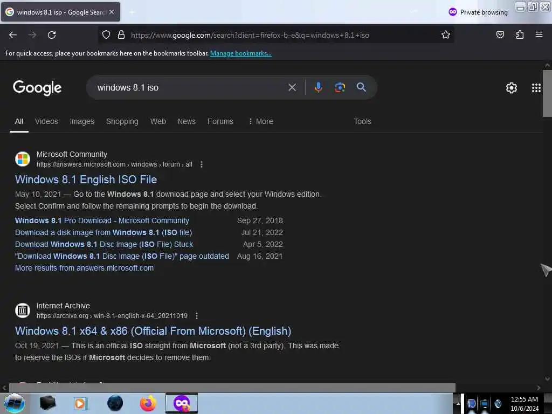Click in the Google search input field
552x414 pixels.
pos(190,87)
